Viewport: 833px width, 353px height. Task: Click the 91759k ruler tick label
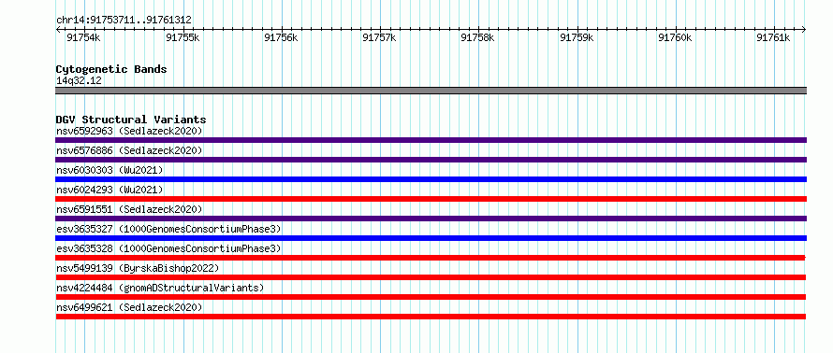pyautogui.click(x=577, y=37)
